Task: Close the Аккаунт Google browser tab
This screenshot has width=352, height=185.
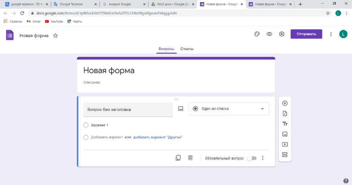Action: 144,4
